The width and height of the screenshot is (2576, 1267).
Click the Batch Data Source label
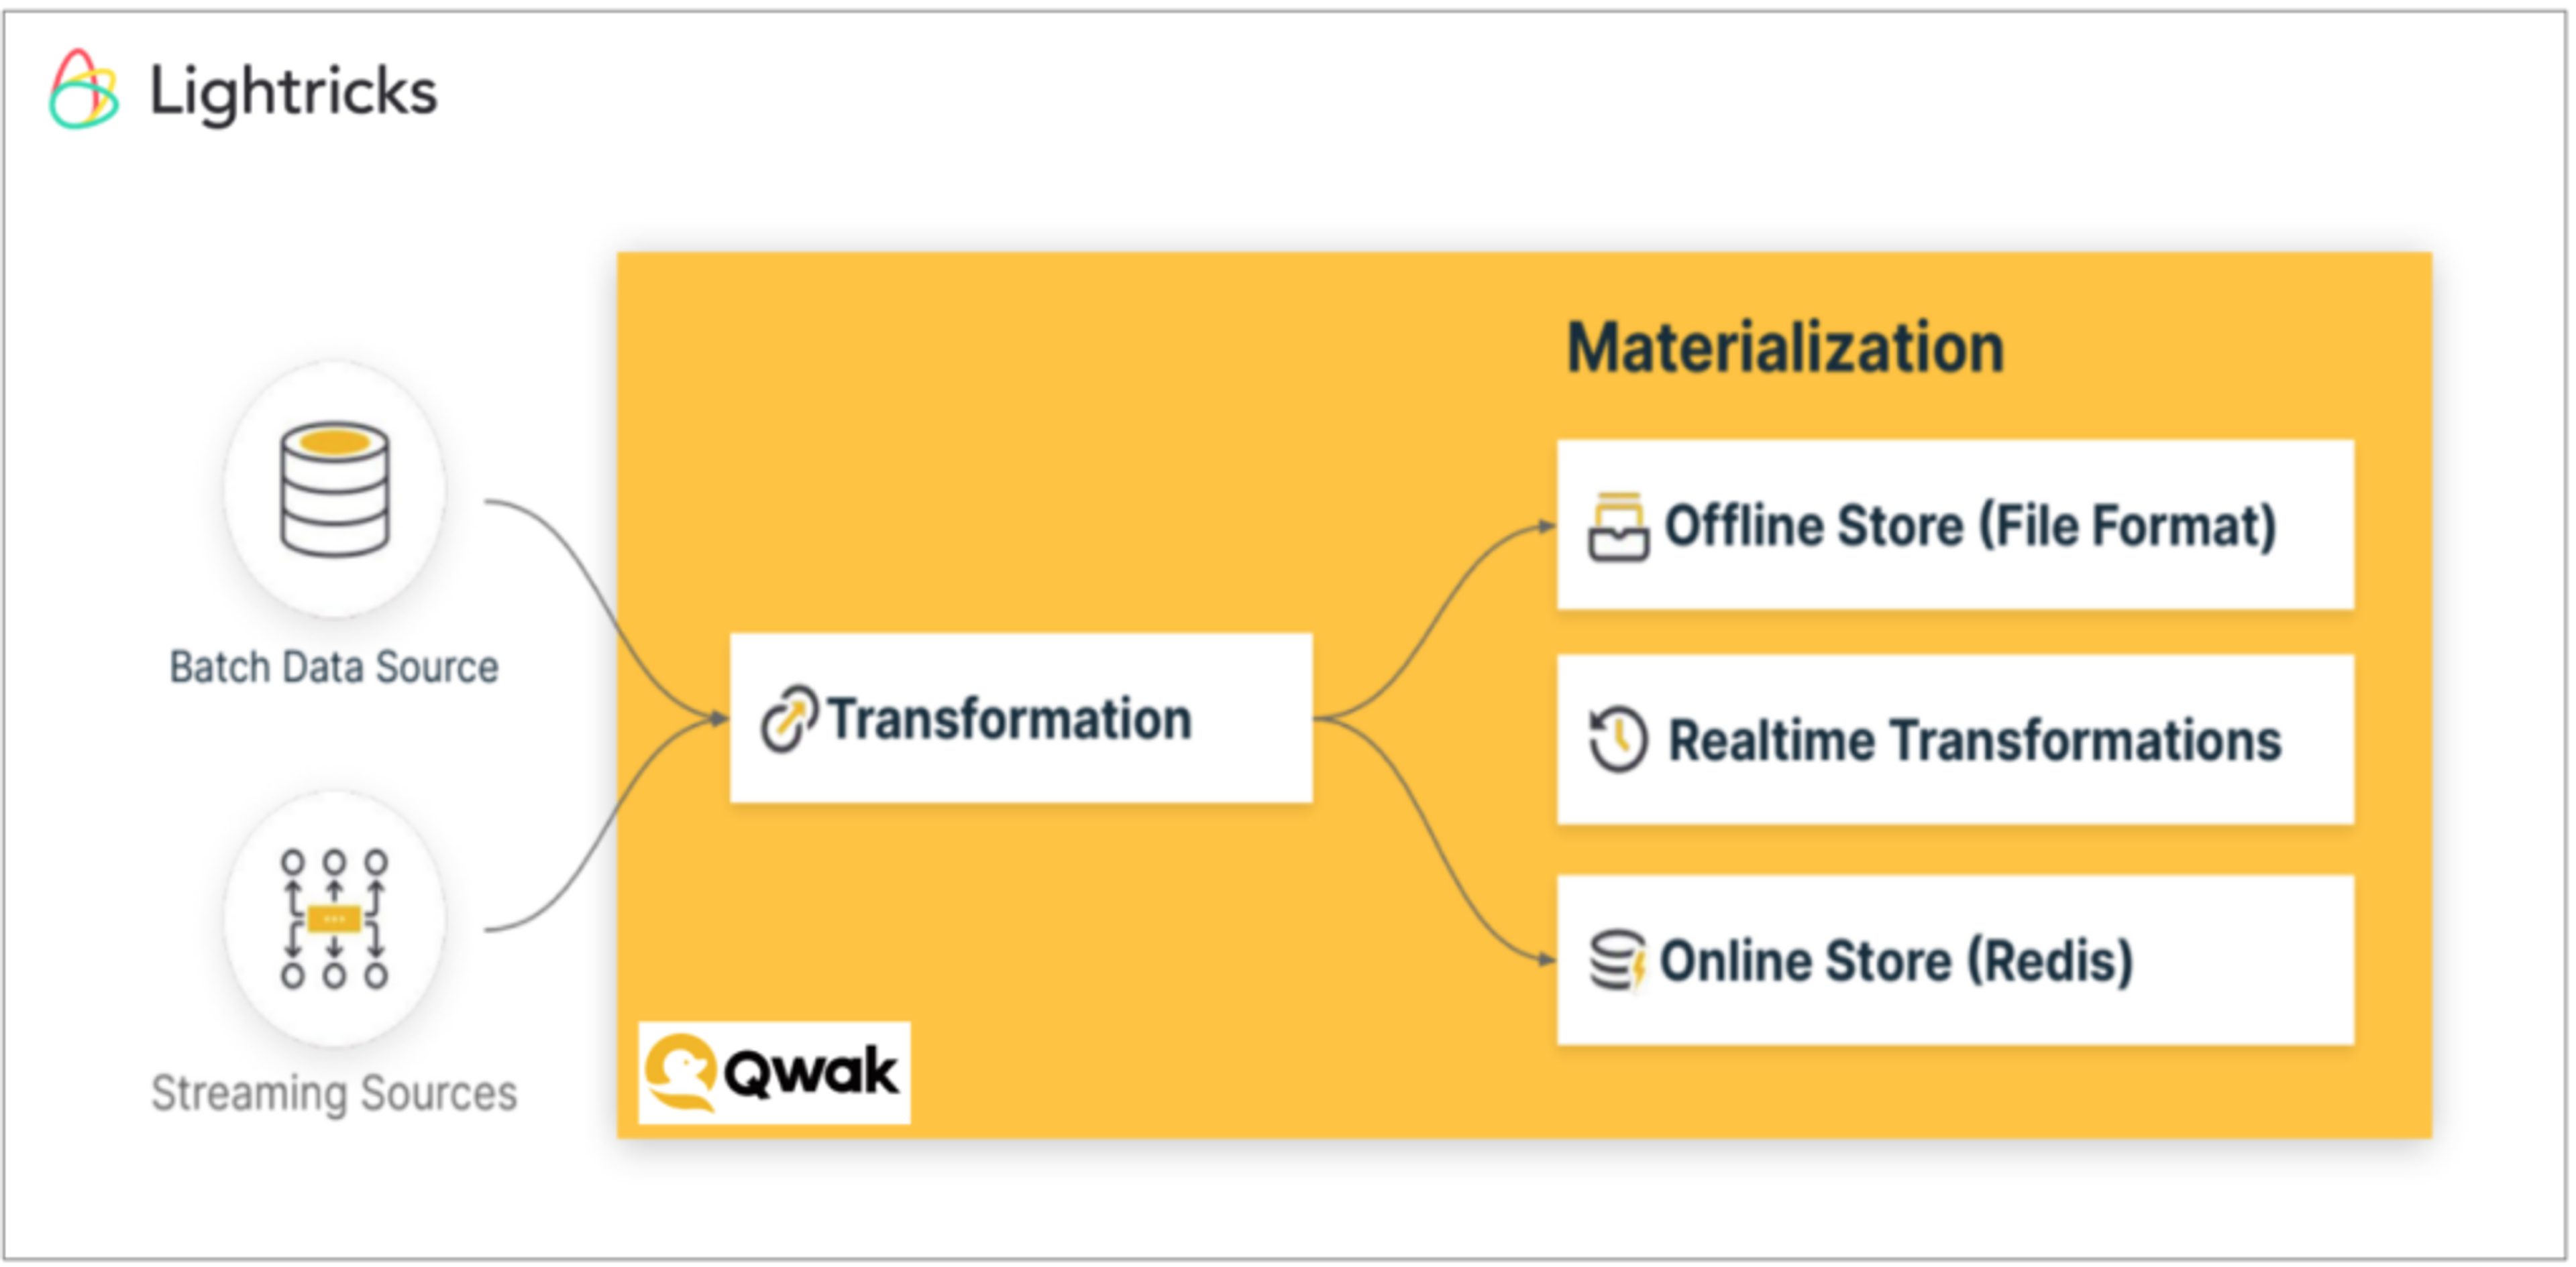(334, 668)
